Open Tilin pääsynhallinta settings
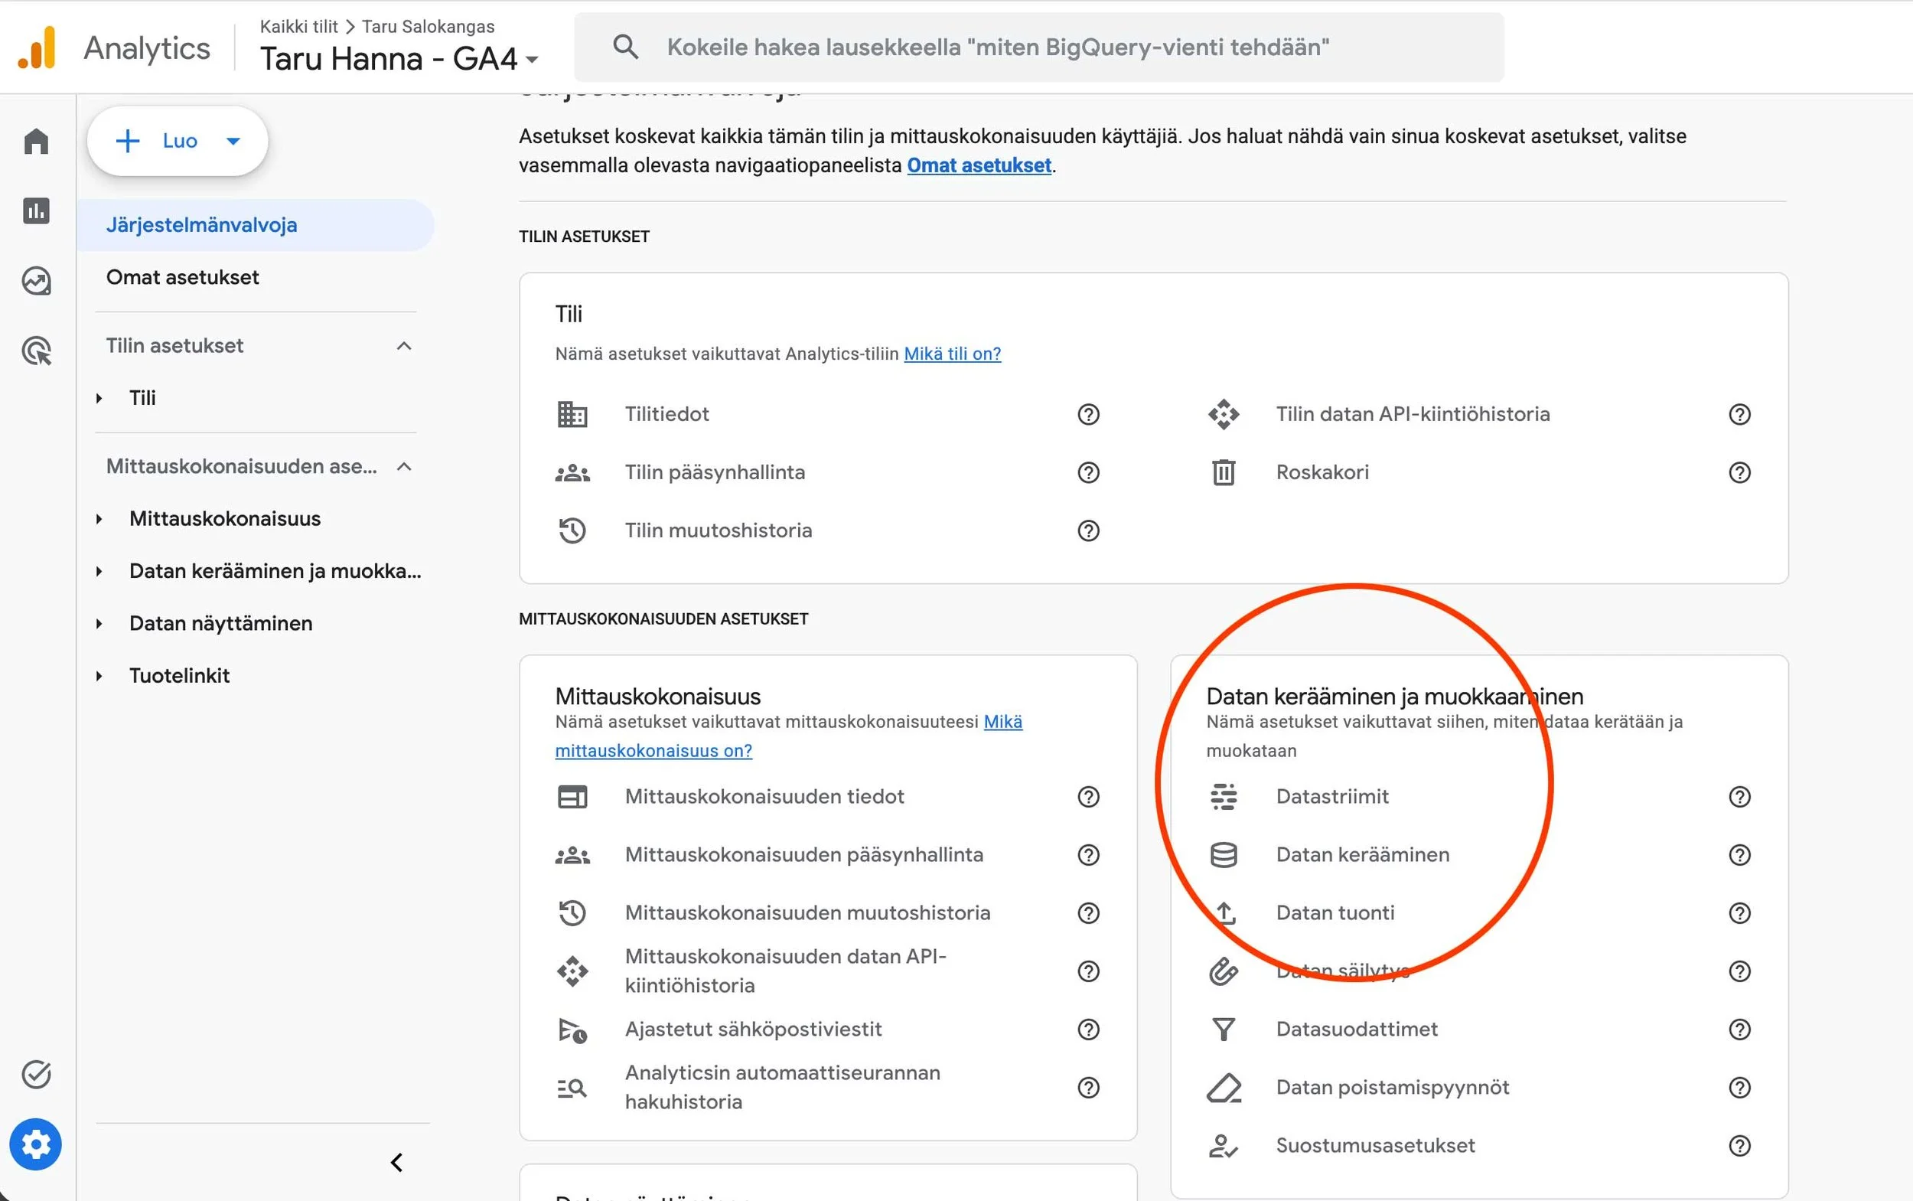This screenshot has height=1201, width=1913. pyautogui.click(x=715, y=472)
